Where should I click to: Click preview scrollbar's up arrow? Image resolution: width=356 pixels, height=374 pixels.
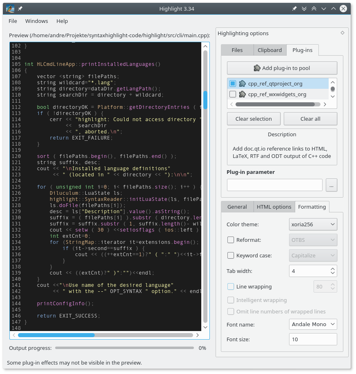205,46
